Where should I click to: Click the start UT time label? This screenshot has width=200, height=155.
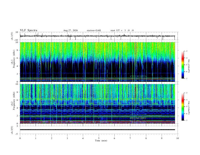(122, 30)
